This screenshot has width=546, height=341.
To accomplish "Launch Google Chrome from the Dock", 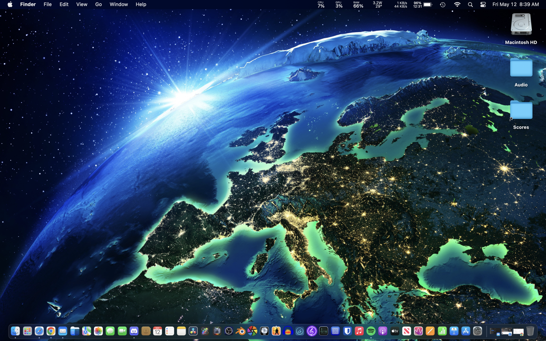I will pos(51,331).
